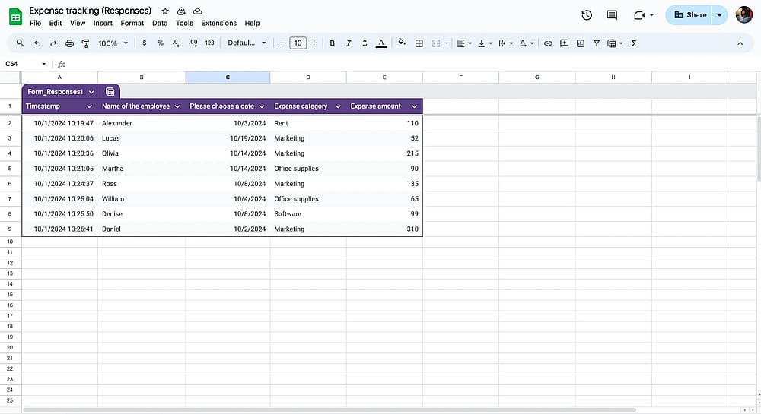Open Timestamp column dropdown
The height and width of the screenshot is (414, 761).
[89, 106]
